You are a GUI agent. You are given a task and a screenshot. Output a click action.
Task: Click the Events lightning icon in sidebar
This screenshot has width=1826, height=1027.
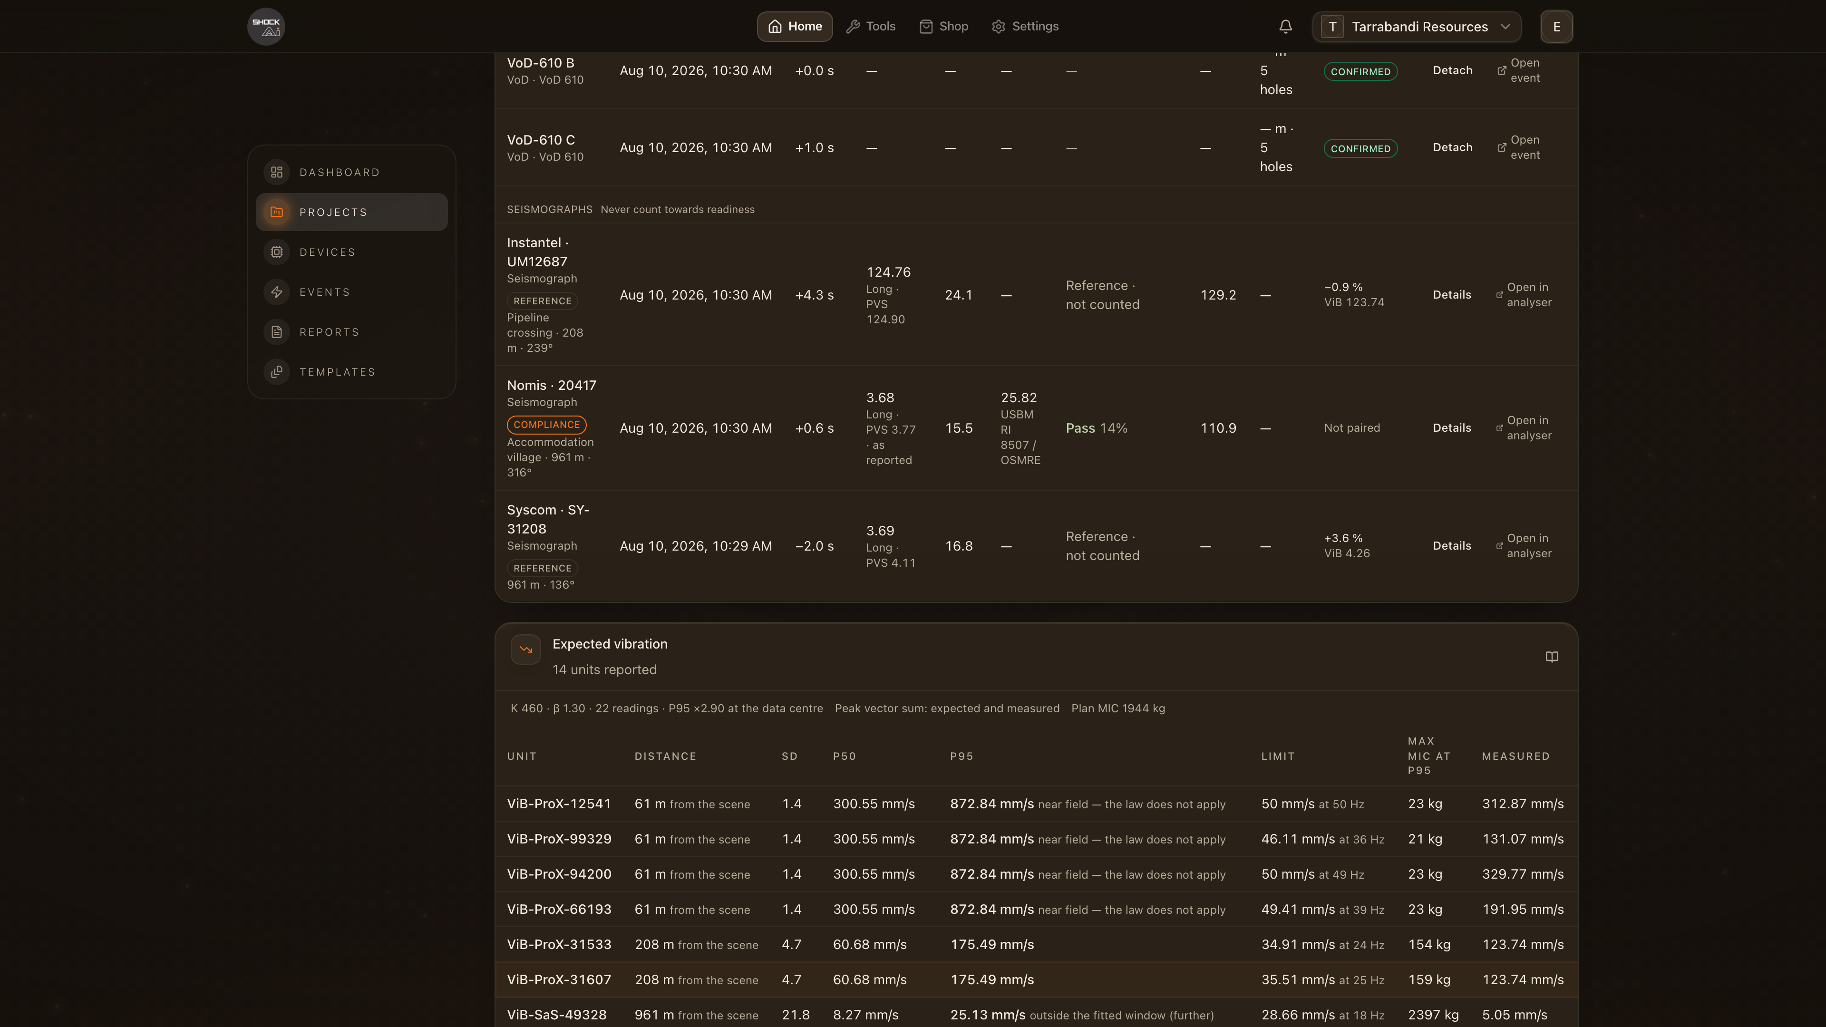pos(276,292)
